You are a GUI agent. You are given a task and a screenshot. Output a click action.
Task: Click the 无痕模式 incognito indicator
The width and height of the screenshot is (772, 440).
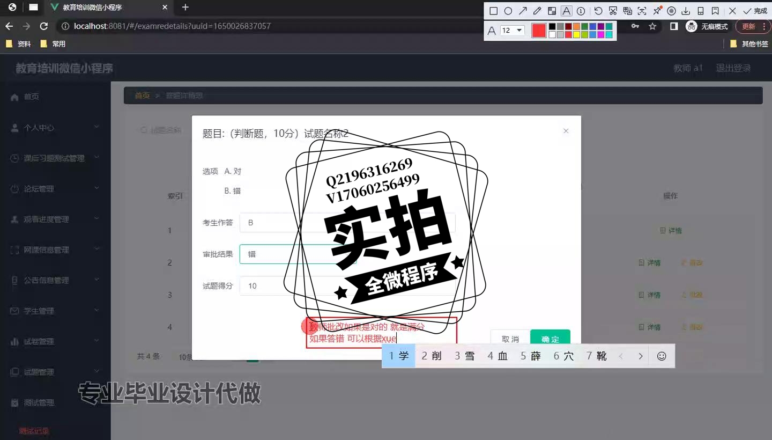pyautogui.click(x=707, y=26)
